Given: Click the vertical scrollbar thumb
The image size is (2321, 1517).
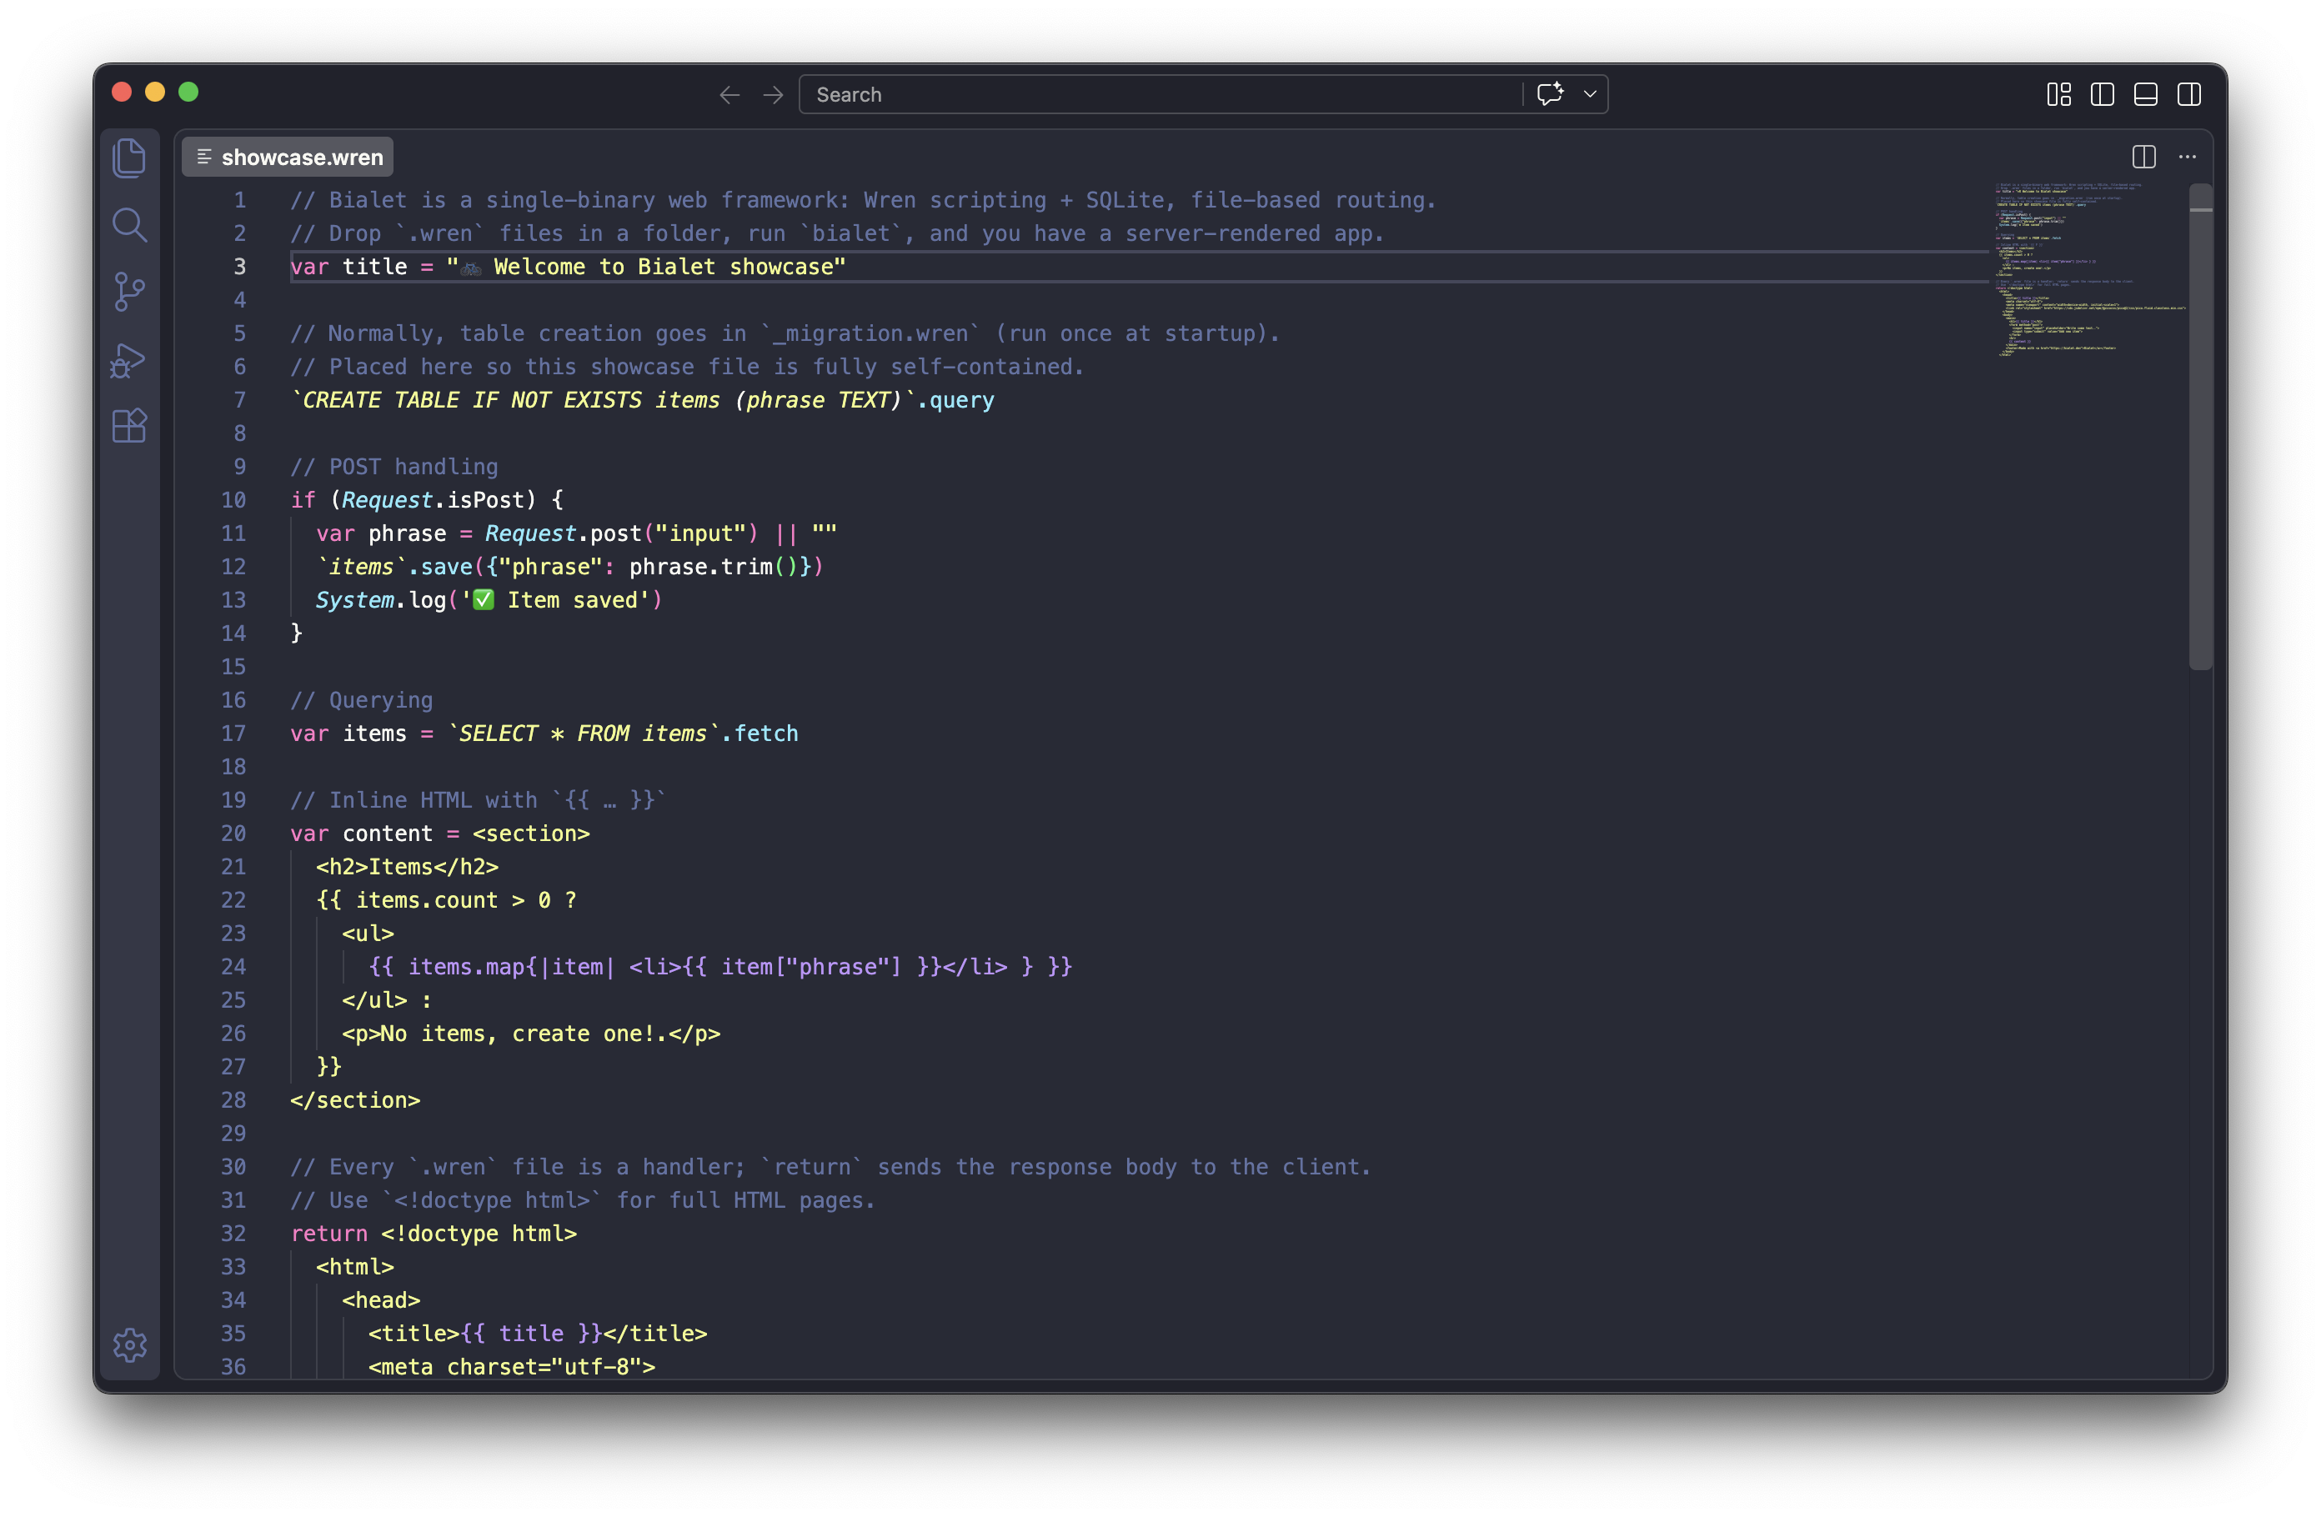Looking at the screenshot, I should coord(2200,427).
